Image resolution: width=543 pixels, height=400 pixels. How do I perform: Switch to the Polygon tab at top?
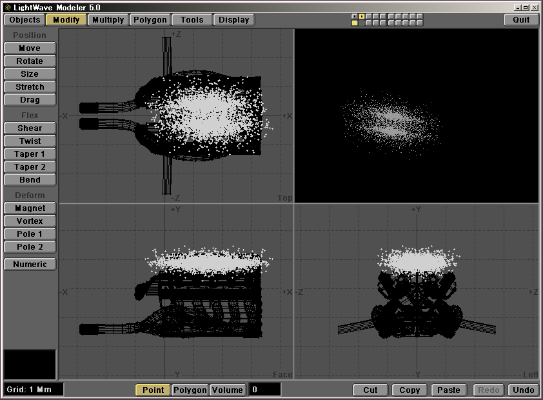coord(150,20)
